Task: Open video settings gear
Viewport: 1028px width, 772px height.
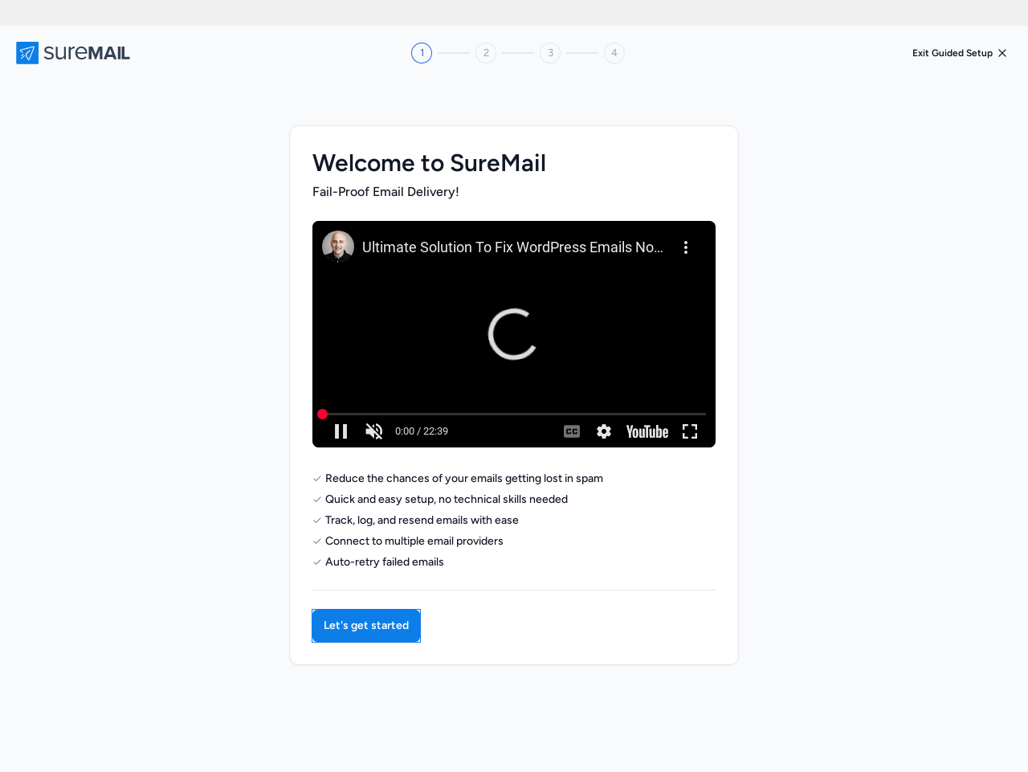Action: [604, 431]
